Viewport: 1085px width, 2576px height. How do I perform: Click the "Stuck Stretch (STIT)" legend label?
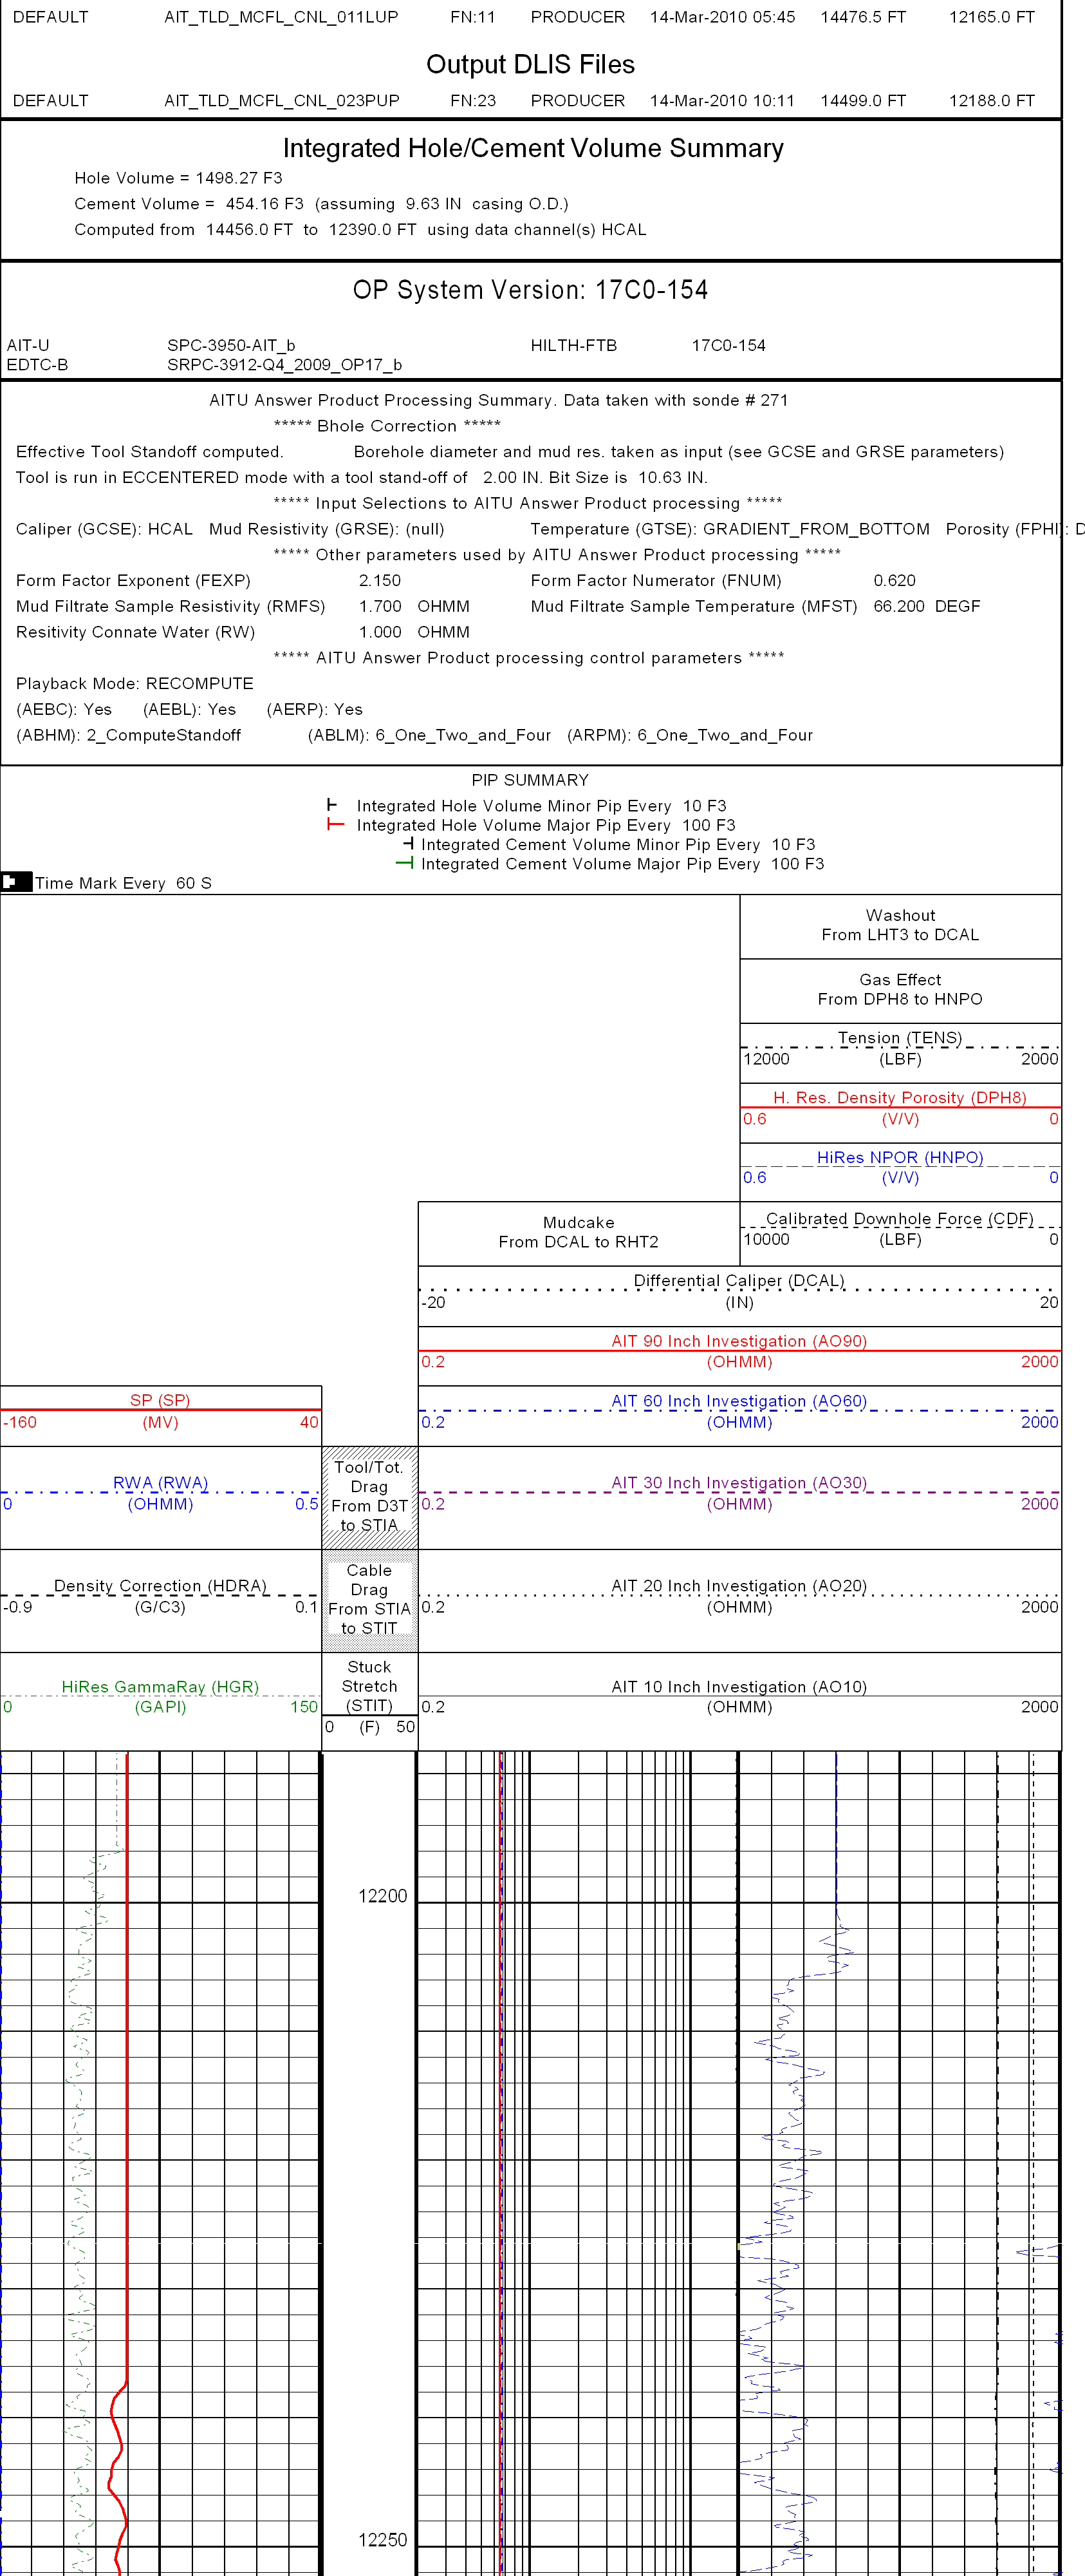coord(369,1686)
